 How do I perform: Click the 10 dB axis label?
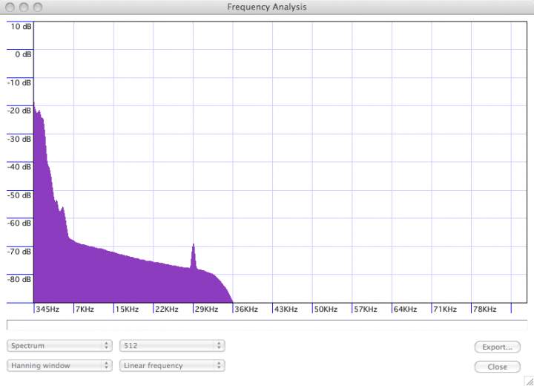tap(20, 26)
